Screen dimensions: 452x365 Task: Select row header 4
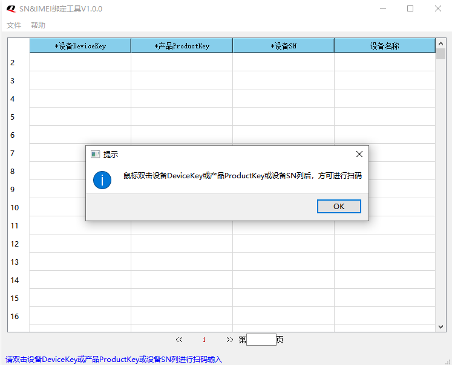click(18, 99)
